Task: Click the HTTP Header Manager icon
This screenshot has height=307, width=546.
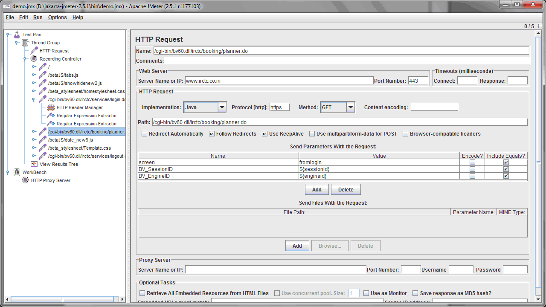Action: pyautogui.click(x=51, y=107)
